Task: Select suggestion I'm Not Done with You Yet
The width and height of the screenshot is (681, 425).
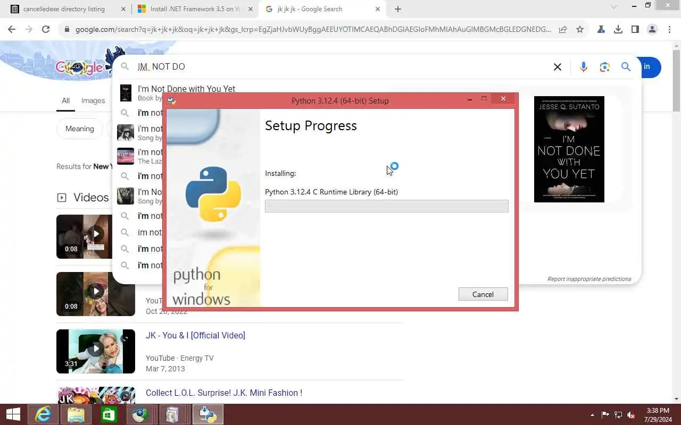Action: pyautogui.click(x=186, y=93)
